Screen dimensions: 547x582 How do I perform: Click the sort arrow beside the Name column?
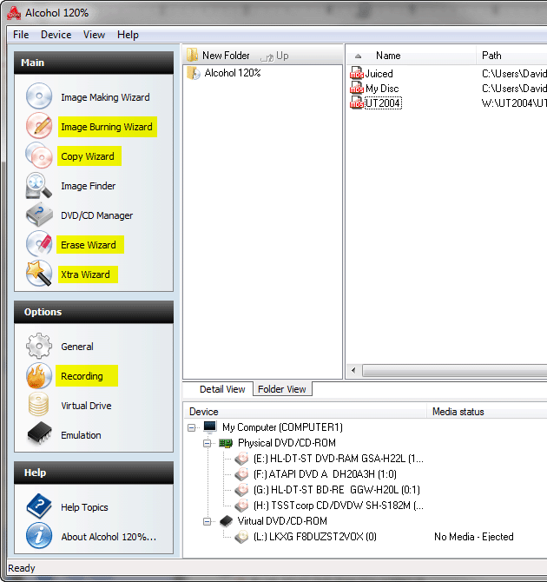pos(358,56)
